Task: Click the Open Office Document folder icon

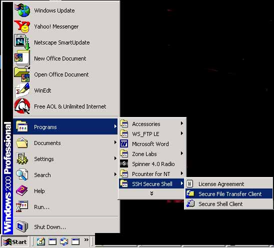Action: click(22, 74)
